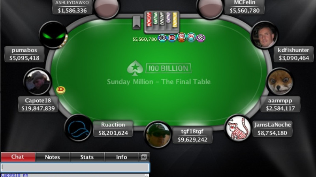
Task: Open the chip tray at table top
Action: point(162,22)
